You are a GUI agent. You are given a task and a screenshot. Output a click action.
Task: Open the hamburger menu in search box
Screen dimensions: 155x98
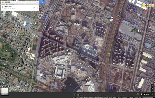3,2
